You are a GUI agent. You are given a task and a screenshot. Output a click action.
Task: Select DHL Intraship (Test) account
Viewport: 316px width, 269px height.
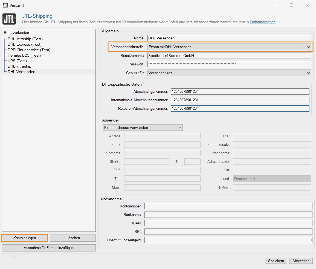tap(25, 39)
